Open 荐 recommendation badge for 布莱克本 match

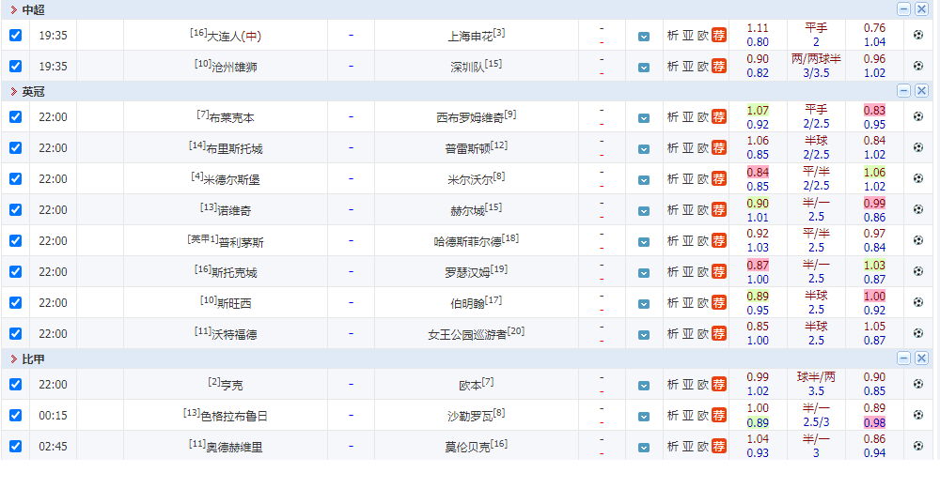(x=719, y=116)
